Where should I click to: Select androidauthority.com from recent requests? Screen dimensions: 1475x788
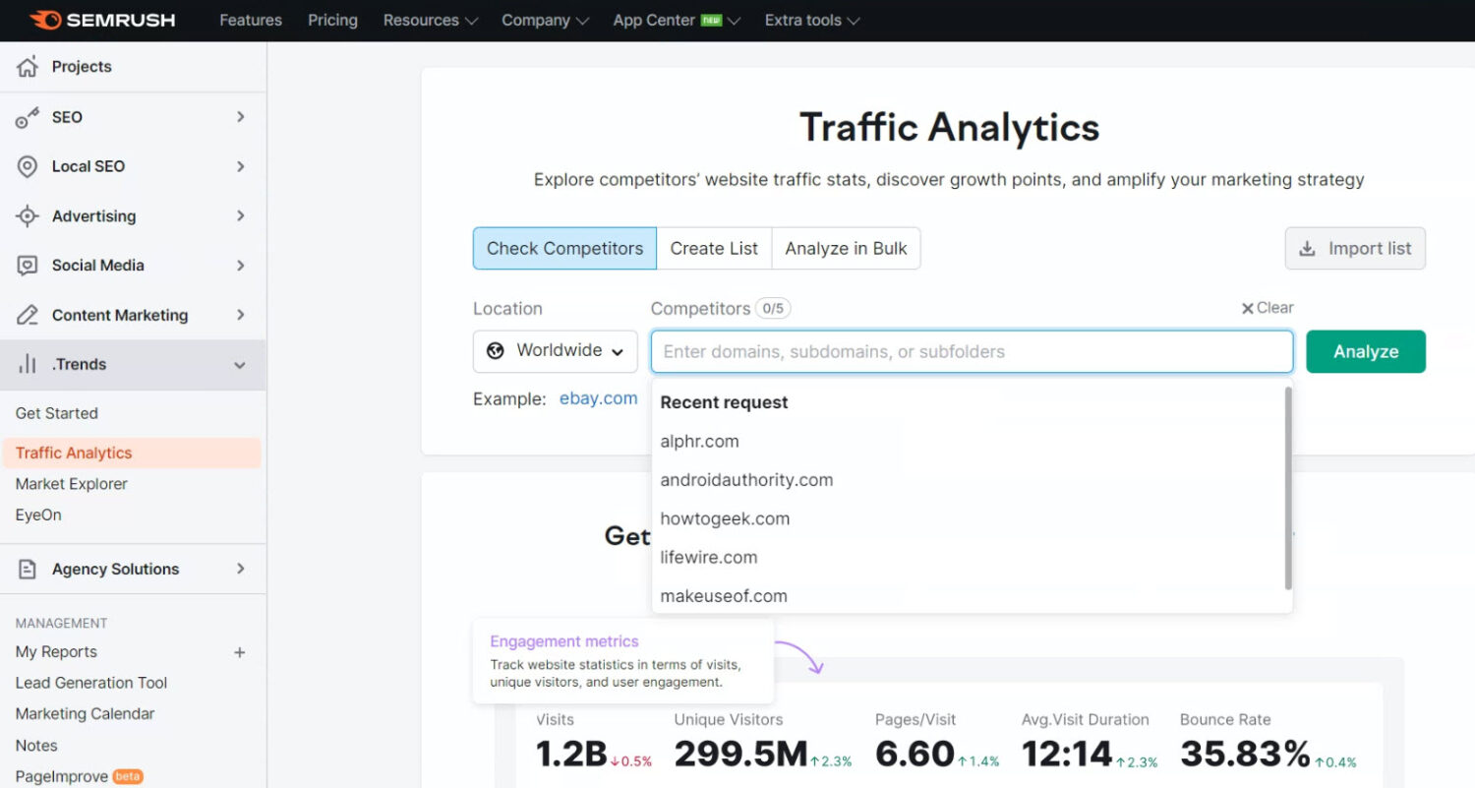tap(746, 480)
